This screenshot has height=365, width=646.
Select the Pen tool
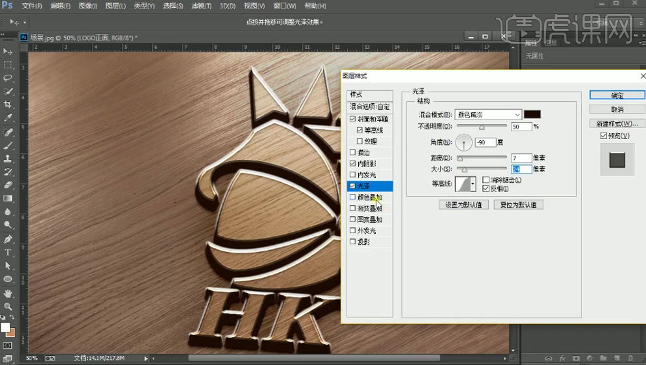point(7,239)
